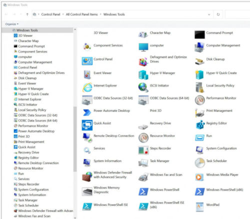Screen dimensions: 250x219
Task: Click the Quick Assist icon
Action: pos(87,125)
